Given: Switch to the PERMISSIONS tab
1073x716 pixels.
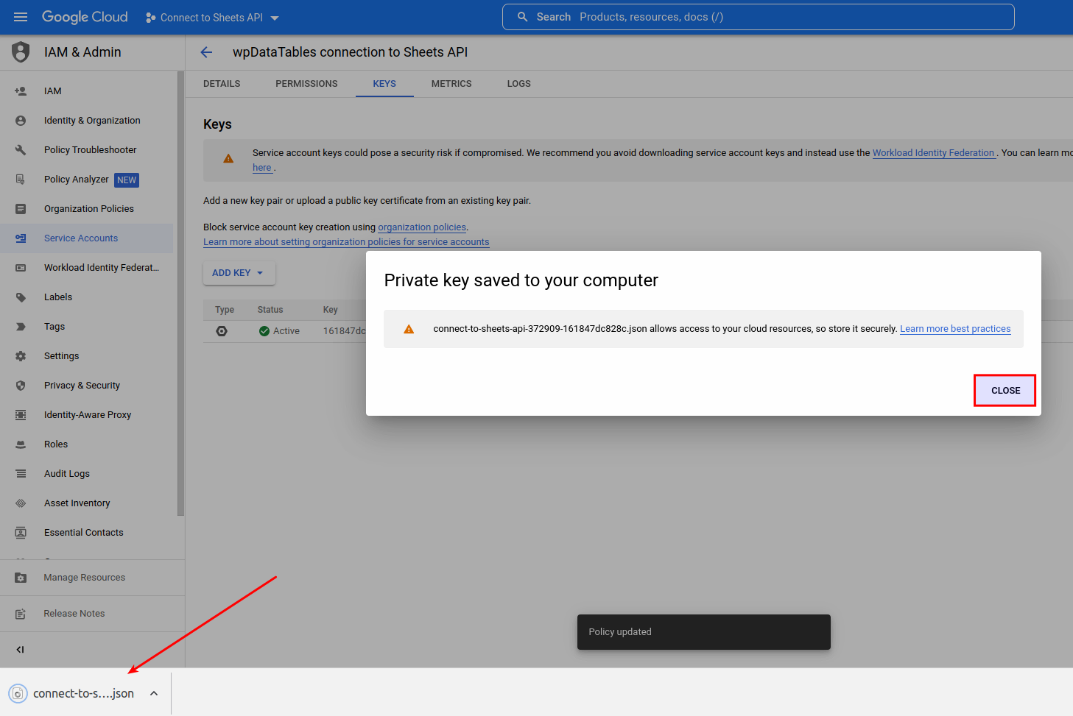Looking at the screenshot, I should coord(306,83).
